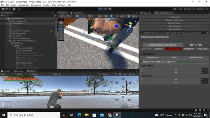Adjust the Head Offset X slider
The image size is (210, 118).
(x=176, y=79)
